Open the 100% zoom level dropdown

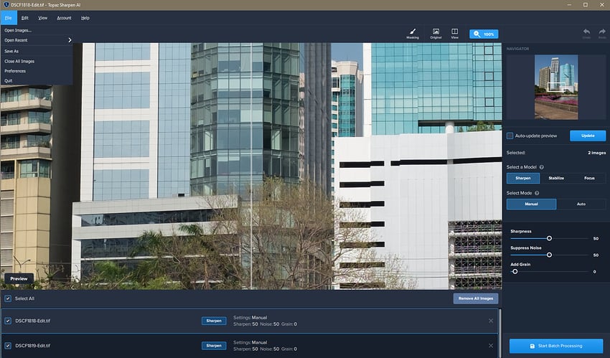(484, 34)
